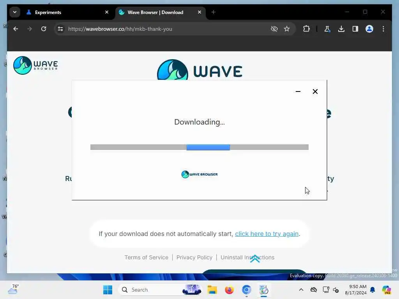Expand the hidden system tray icons
Image resolution: width=399 pixels, height=299 pixels.
301,290
